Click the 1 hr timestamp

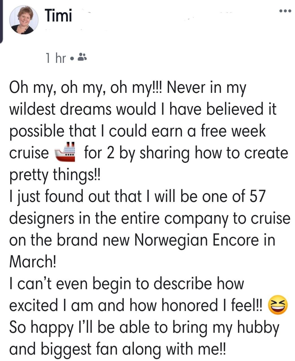tap(56, 58)
